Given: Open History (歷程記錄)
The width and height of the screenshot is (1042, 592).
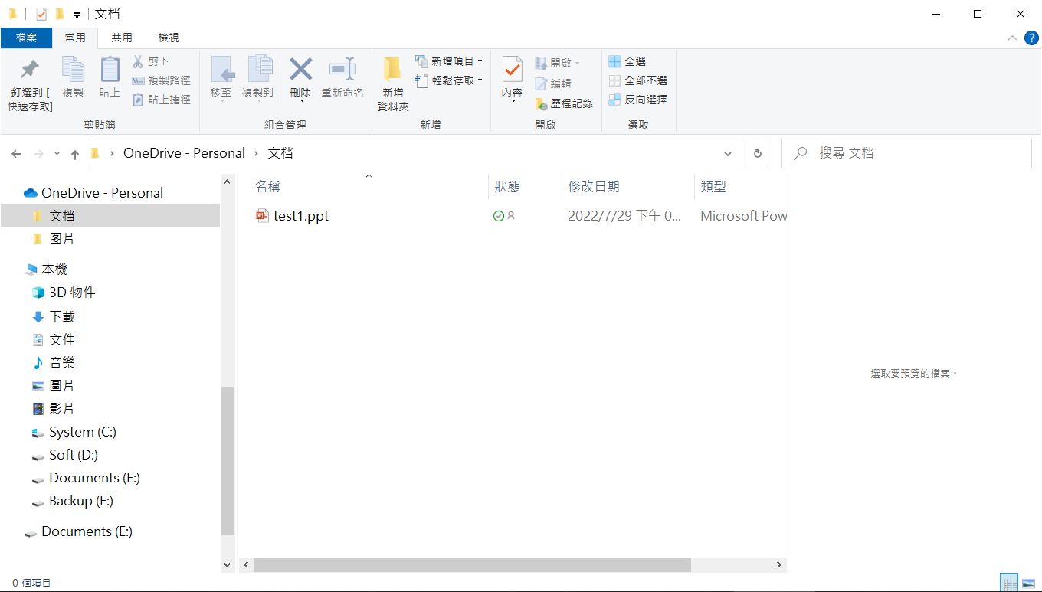Looking at the screenshot, I should [564, 103].
